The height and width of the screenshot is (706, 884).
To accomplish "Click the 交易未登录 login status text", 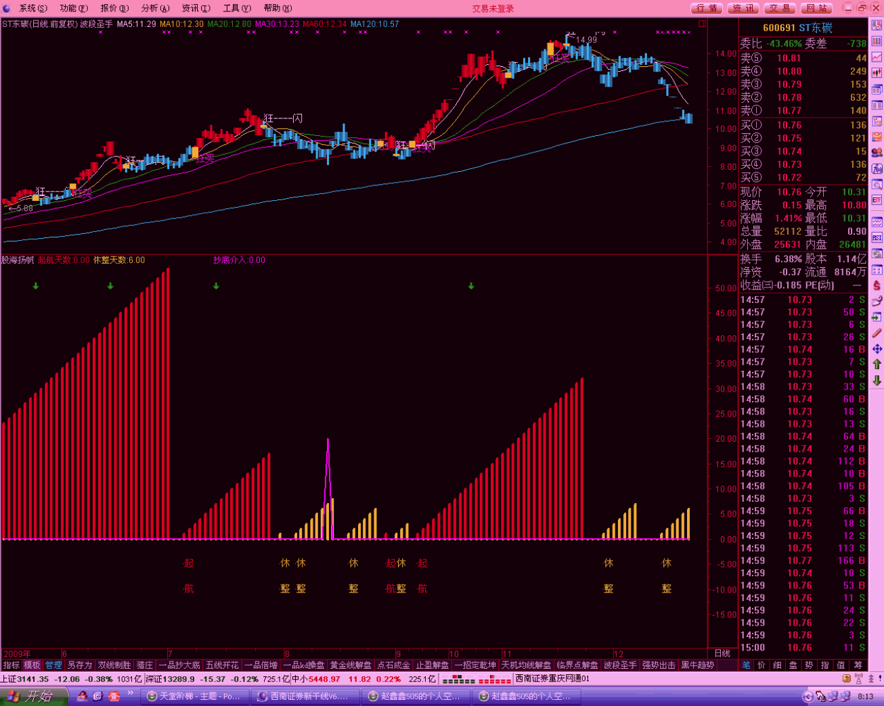I will (493, 9).
